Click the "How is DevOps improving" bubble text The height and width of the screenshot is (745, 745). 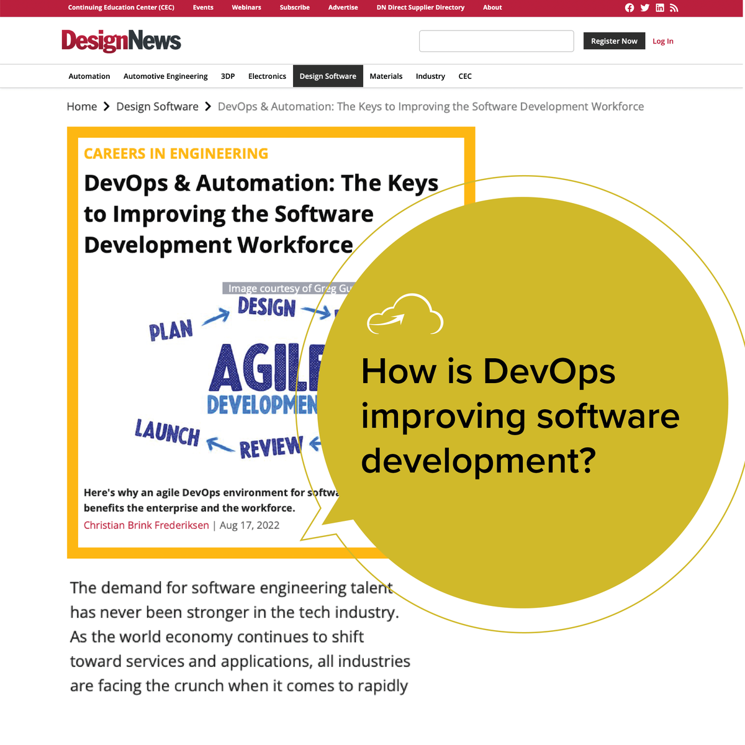click(x=520, y=415)
